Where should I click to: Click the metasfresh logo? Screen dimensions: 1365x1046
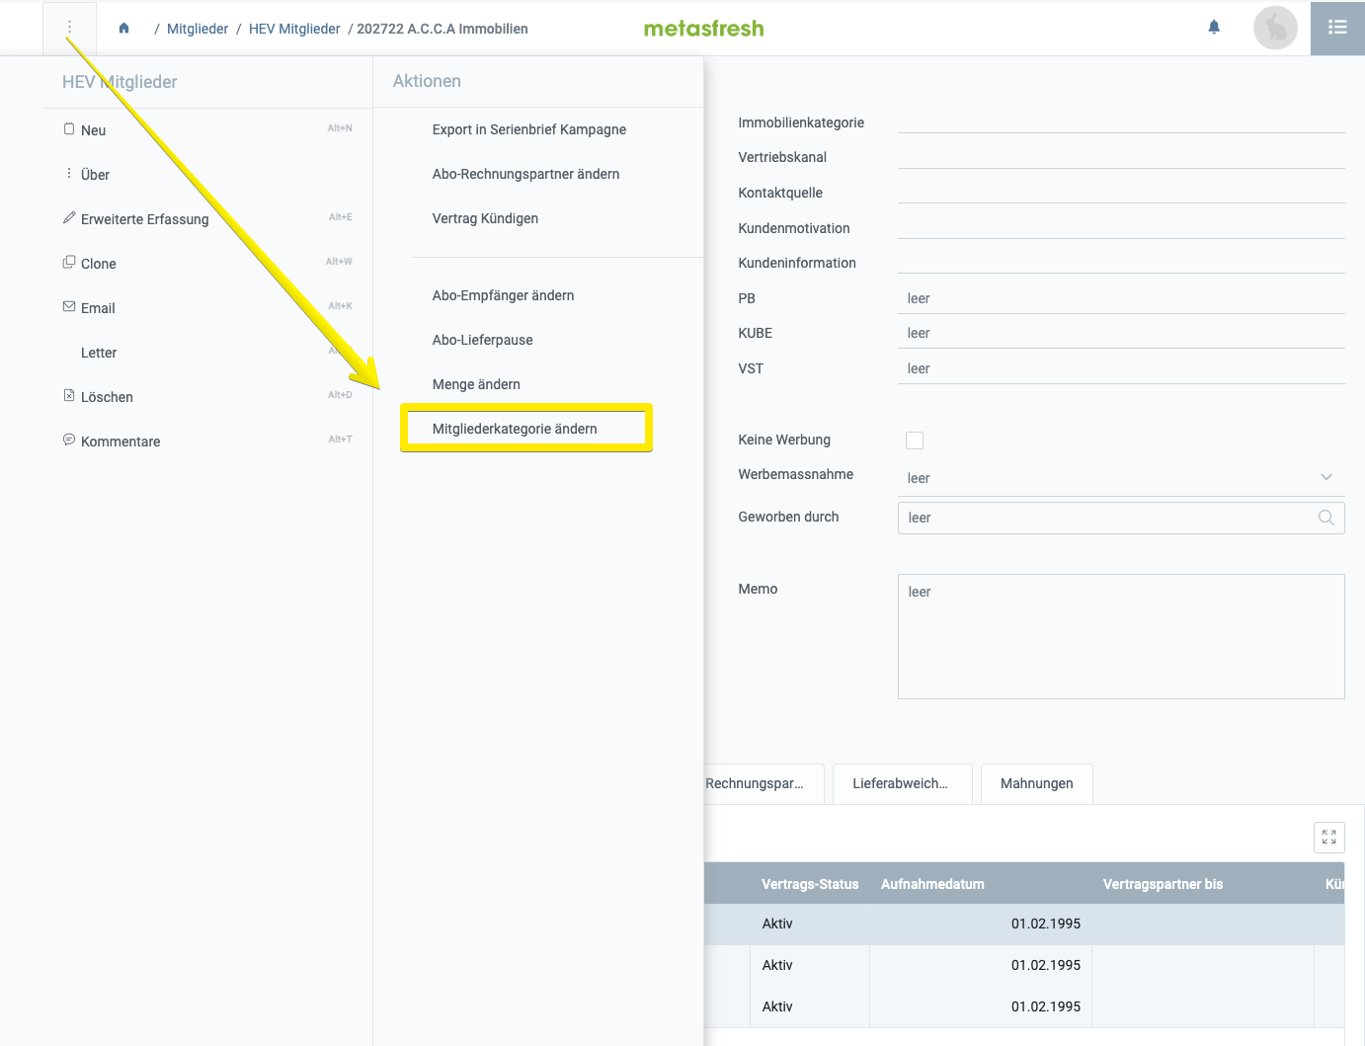click(x=704, y=29)
